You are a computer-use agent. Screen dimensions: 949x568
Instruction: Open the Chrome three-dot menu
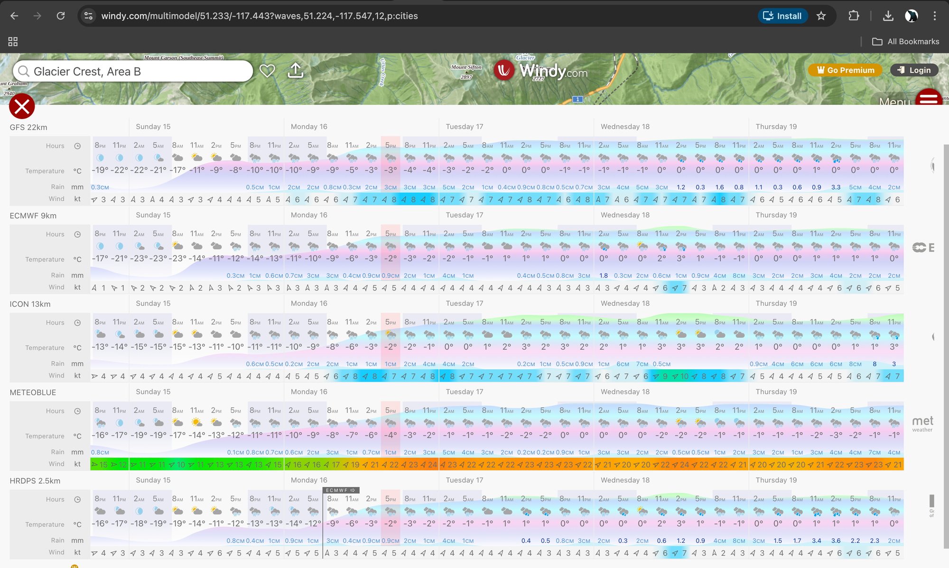pos(934,16)
